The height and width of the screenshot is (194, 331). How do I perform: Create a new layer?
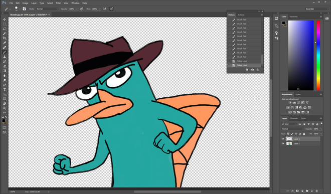tap(312, 191)
